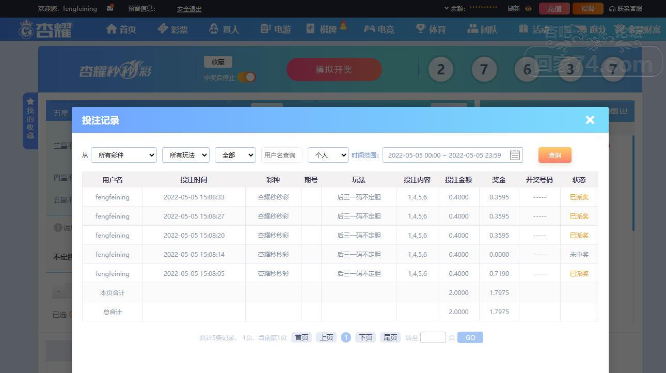
Task: Toggle balance visibility with the eye icon
Action: coord(528,9)
